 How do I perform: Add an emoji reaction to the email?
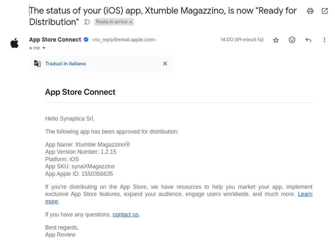pos(292,40)
